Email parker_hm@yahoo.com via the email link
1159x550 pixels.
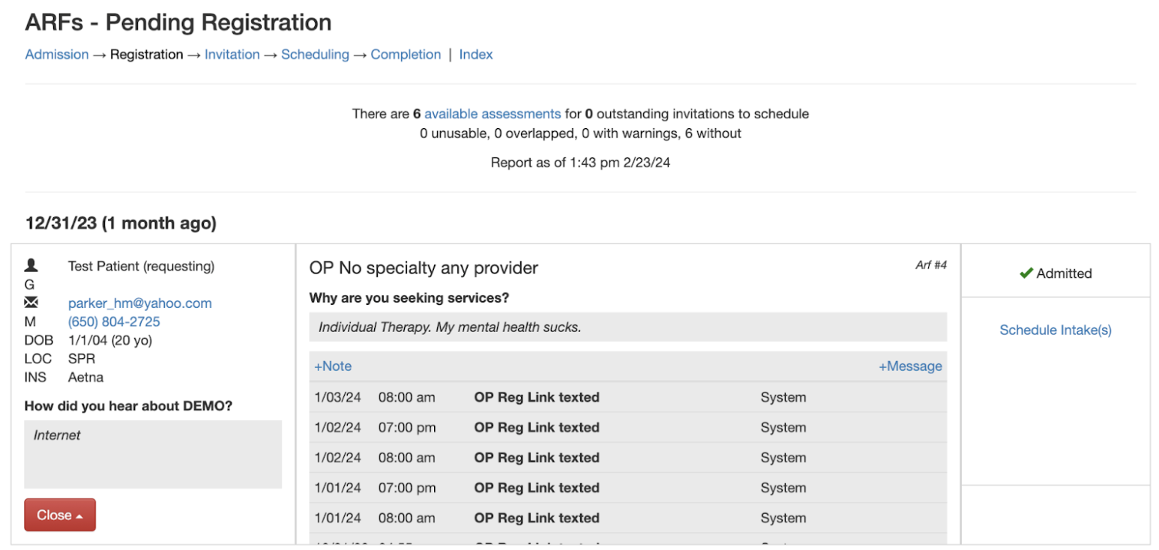(x=139, y=303)
